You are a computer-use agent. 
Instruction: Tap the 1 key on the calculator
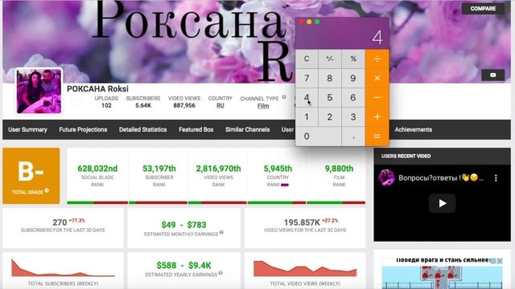307,117
